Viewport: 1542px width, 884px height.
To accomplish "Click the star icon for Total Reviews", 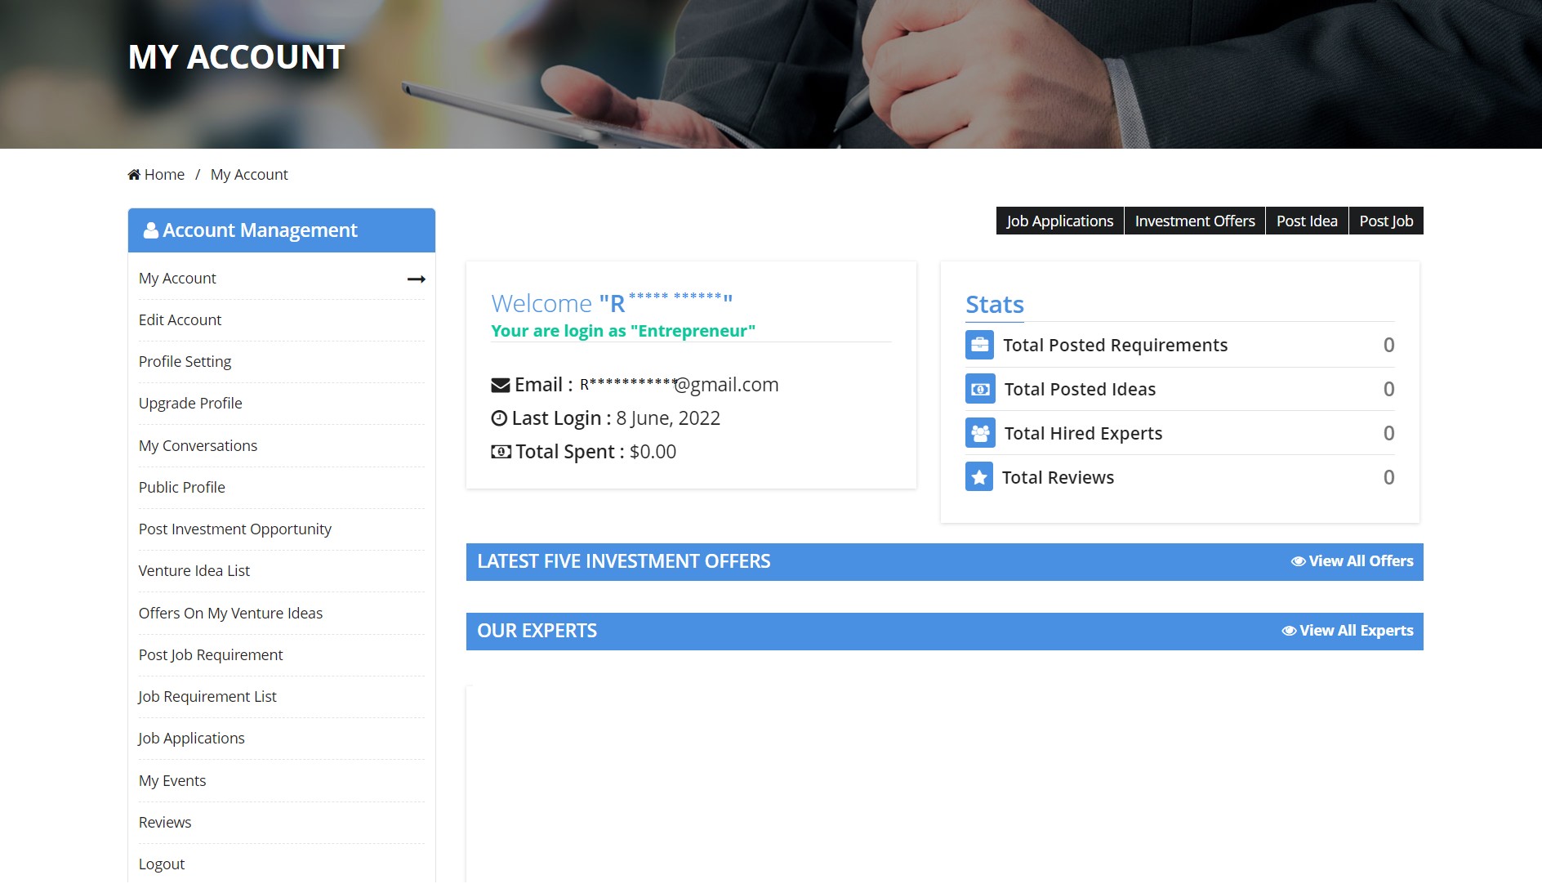I will pyautogui.click(x=979, y=477).
